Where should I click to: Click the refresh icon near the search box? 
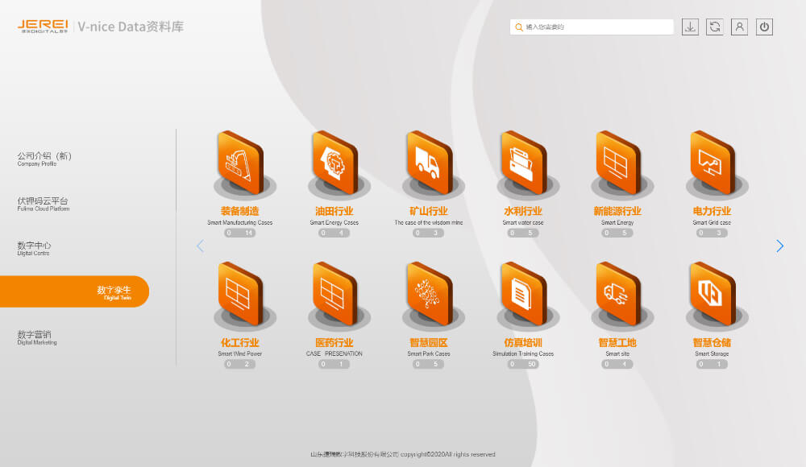point(715,27)
